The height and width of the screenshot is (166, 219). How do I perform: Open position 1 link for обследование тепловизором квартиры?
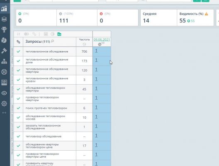click(96, 88)
